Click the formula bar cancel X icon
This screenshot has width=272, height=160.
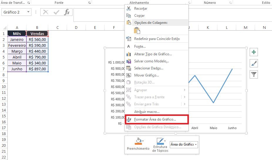46,12
